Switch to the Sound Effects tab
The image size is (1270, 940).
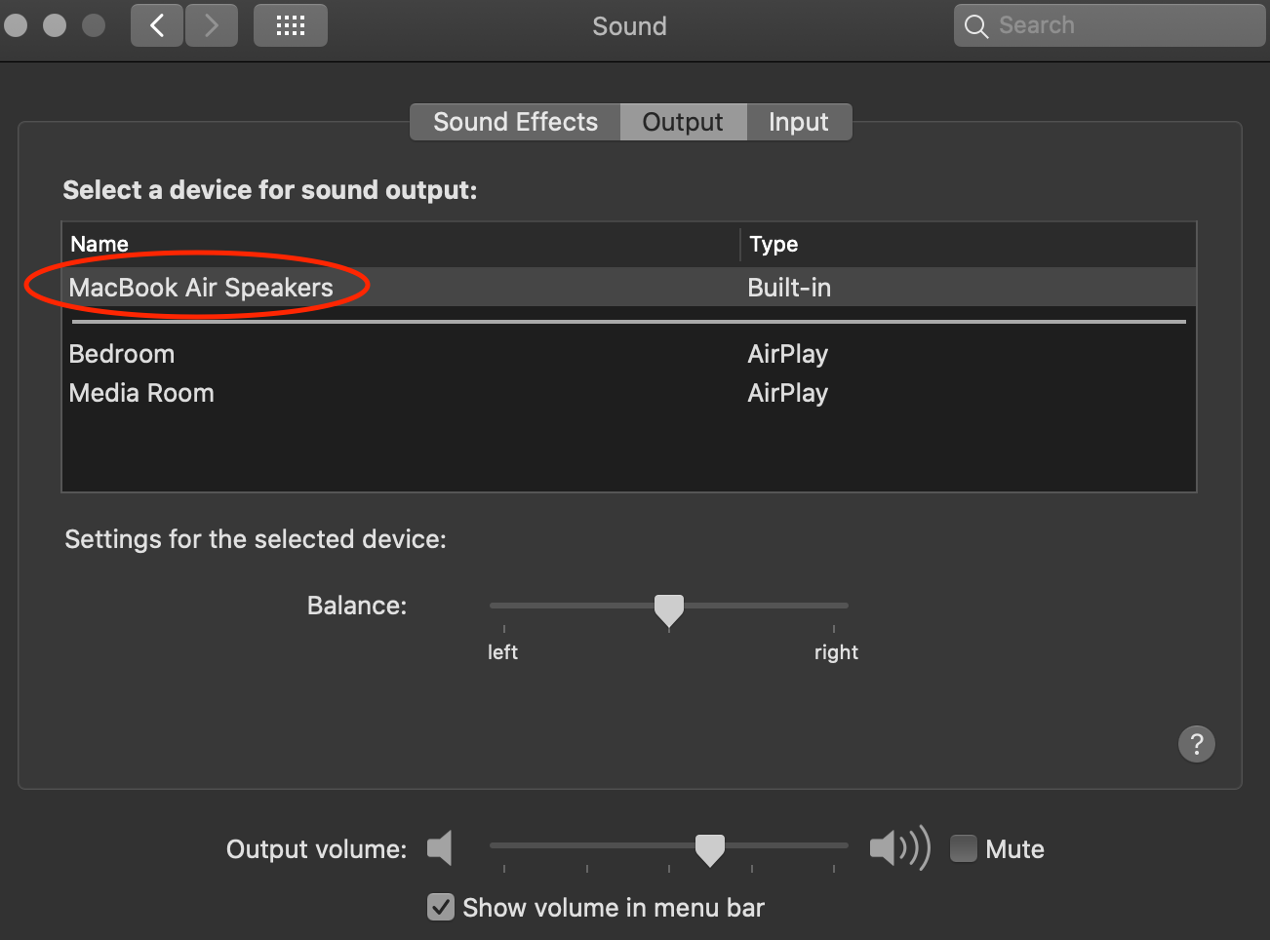[x=514, y=121]
